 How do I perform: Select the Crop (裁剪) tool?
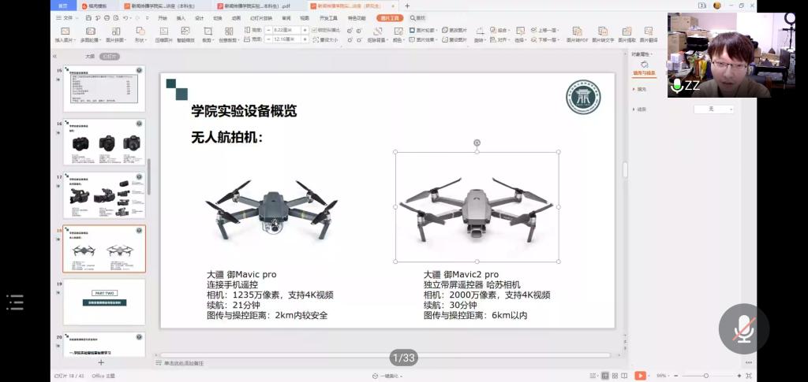pyautogui.click(x=207, y=34)
